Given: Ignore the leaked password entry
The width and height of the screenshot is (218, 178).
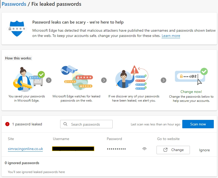Looking at the screenshot, I should pos(204,150).
